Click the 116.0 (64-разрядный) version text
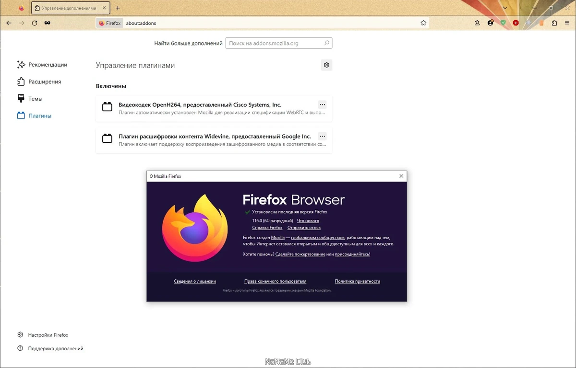 pyautogui.click(x=273, y=221)
